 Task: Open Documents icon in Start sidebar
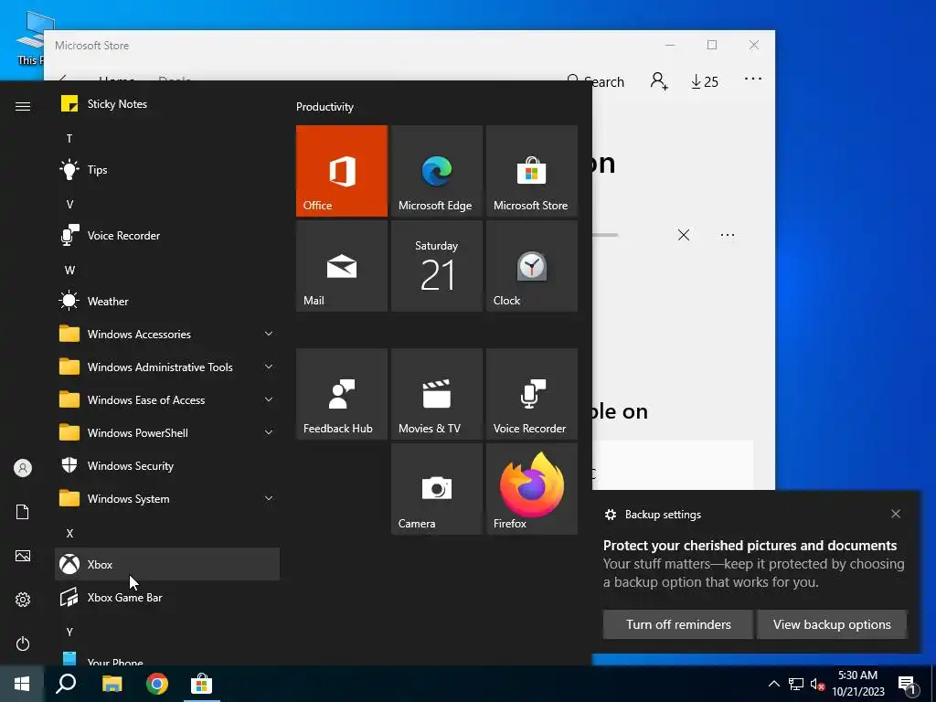coord(23,512)
